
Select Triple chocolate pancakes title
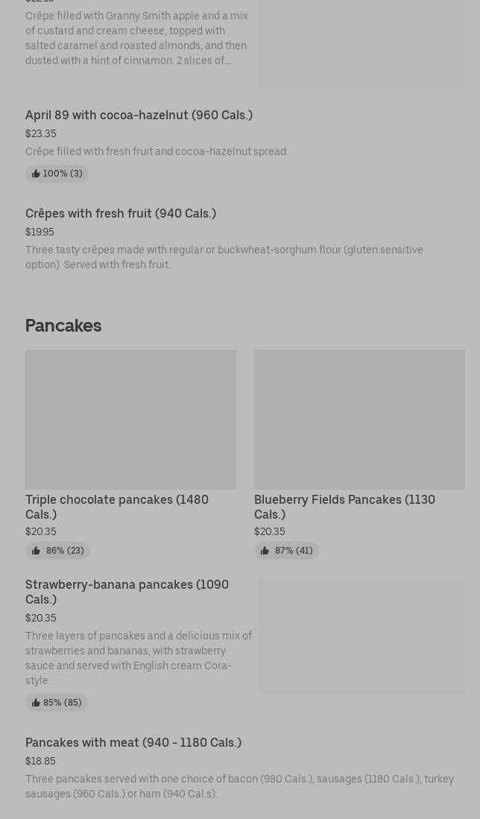tap(117, 507)
